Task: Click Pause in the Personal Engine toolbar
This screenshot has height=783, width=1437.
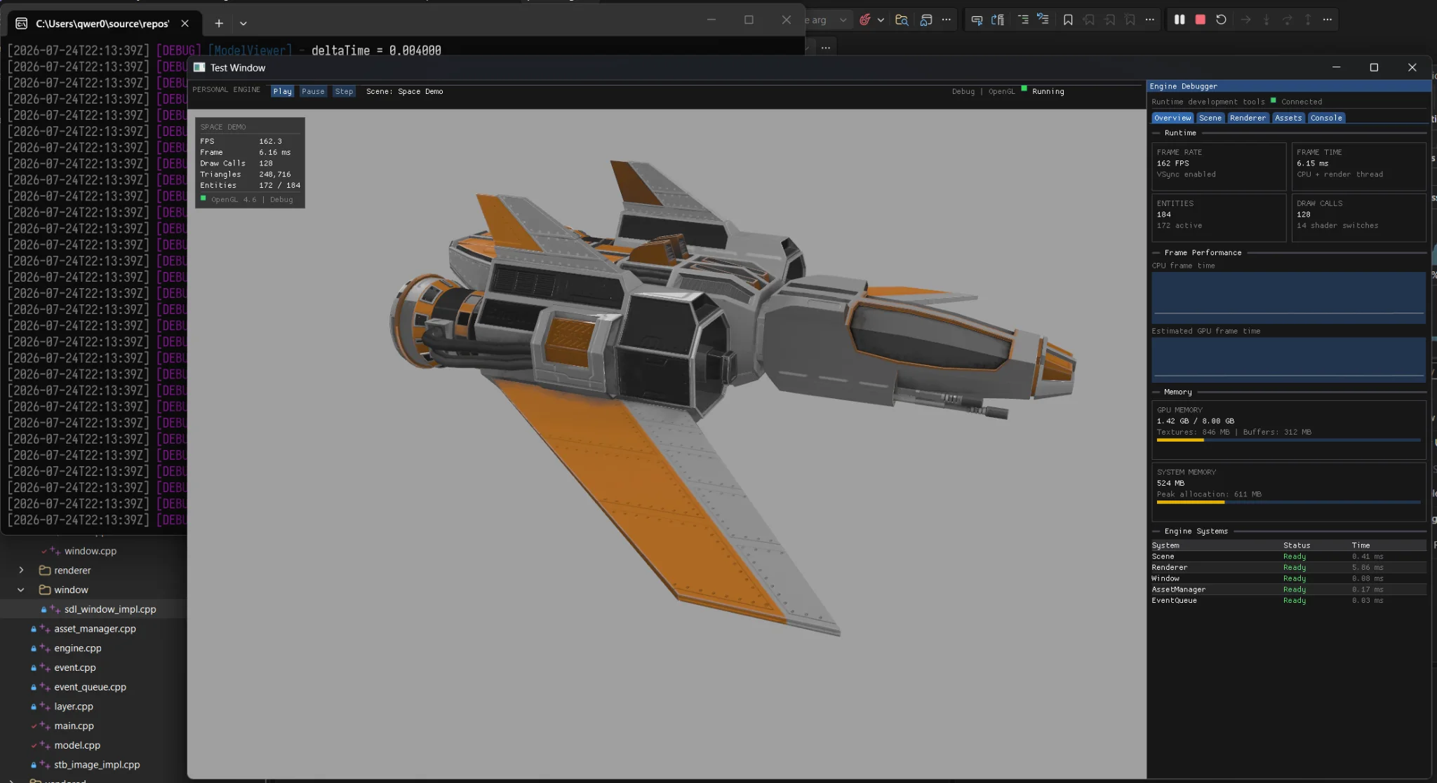Action: tap(313, 91)
